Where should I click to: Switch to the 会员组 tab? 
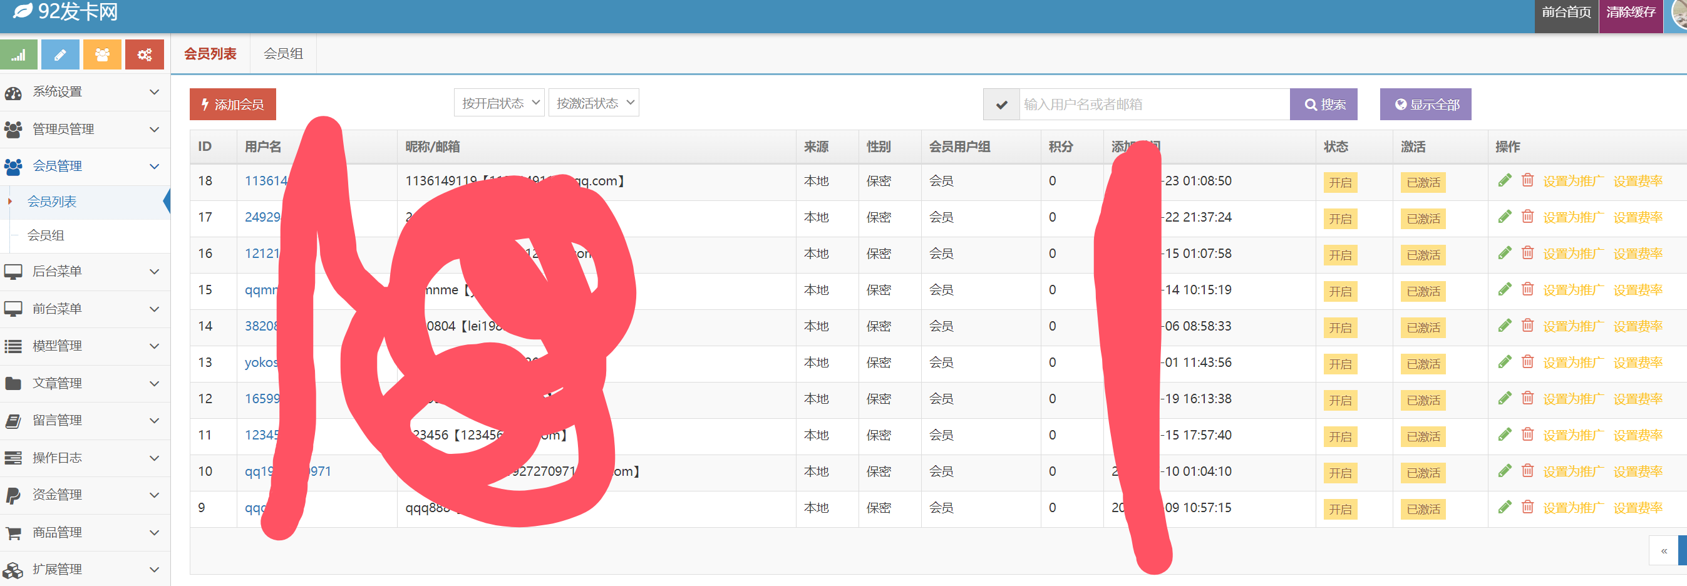tap(283, 54)
